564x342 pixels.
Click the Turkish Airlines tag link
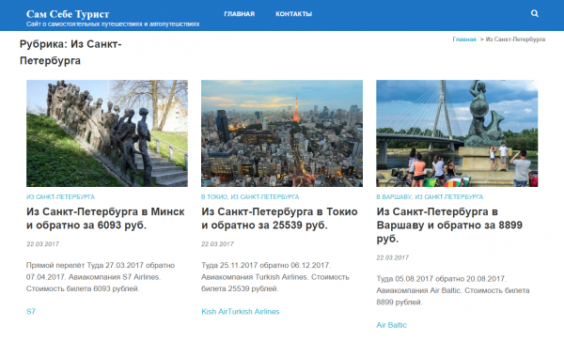click(x=254, y=311)
